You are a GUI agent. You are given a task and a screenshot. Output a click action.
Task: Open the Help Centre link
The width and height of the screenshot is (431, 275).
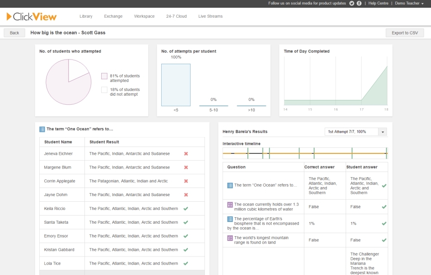click(x=378, y=3)
